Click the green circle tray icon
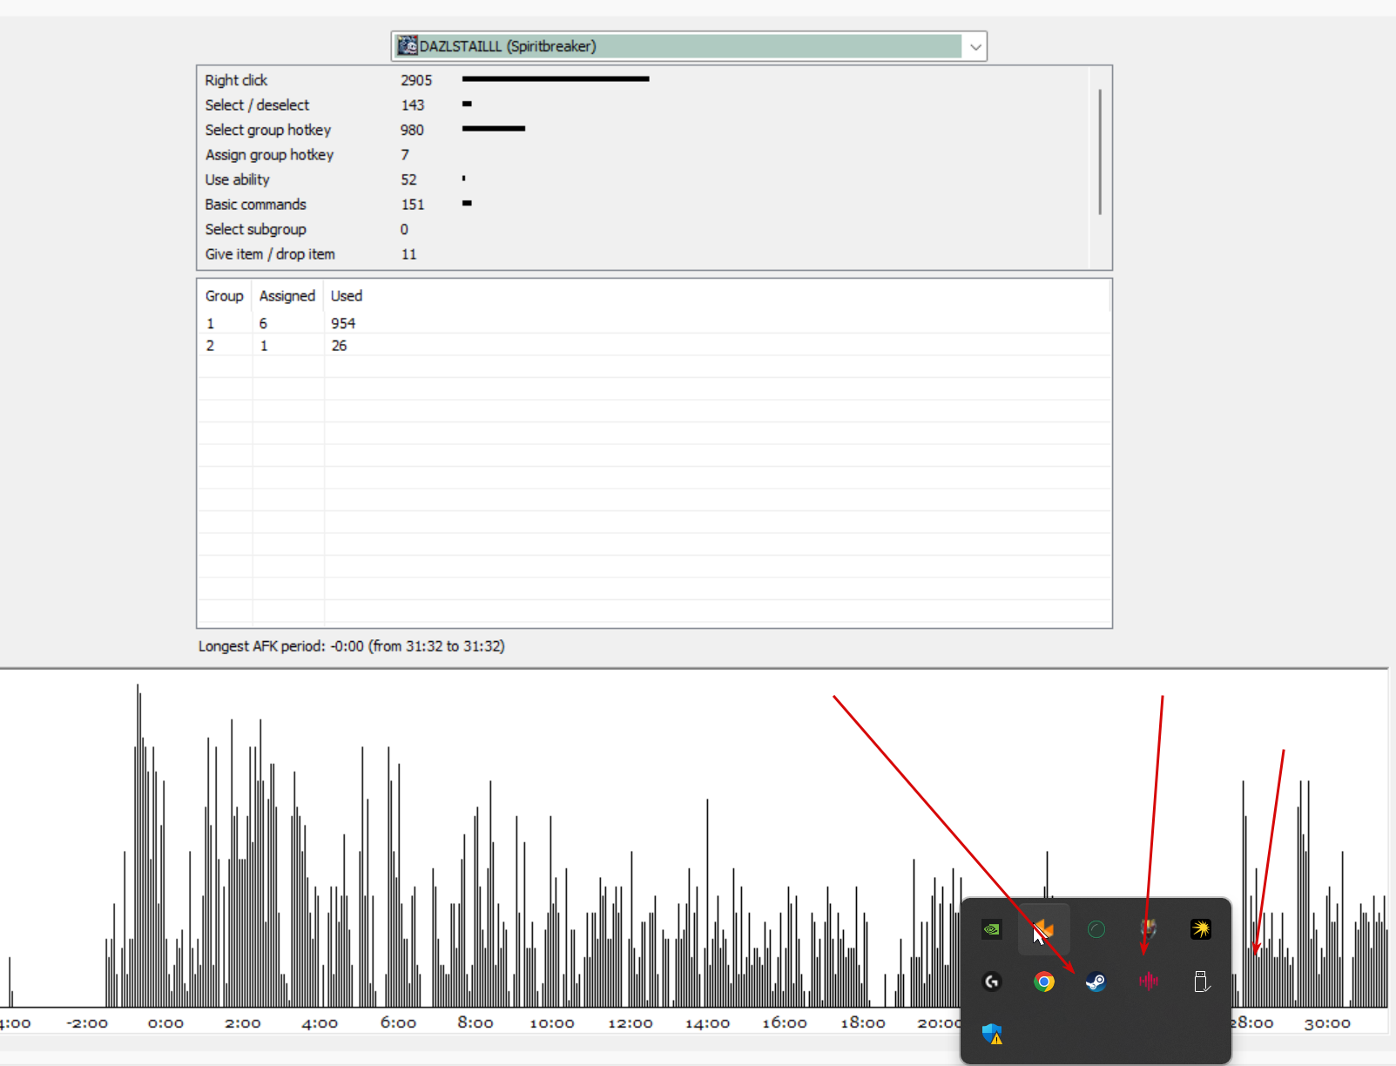The width and height of the screenshot is (1396, 1066). pos(1096,929)
